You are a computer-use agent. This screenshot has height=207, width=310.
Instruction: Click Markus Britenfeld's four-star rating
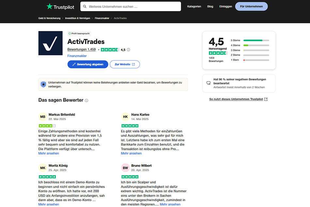pyautogui.click(x=47, y=126)
